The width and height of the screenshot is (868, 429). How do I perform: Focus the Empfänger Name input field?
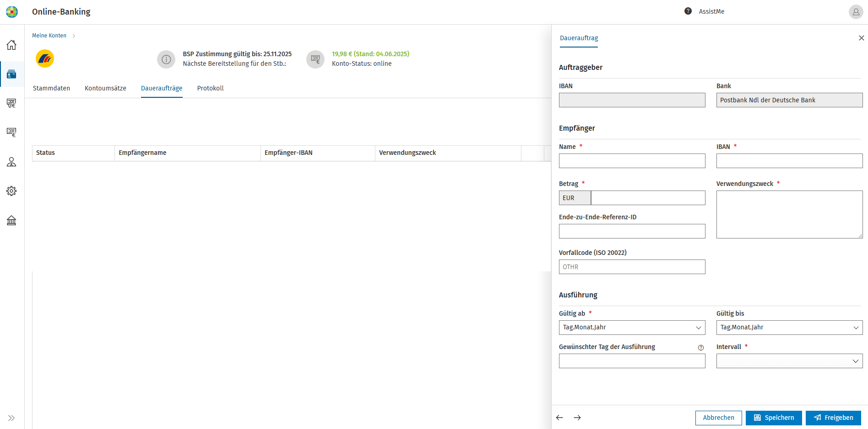tap(632, 161)
